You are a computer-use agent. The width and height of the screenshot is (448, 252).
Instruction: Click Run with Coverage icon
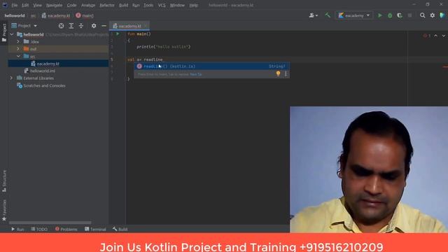(x=400, y=15)
